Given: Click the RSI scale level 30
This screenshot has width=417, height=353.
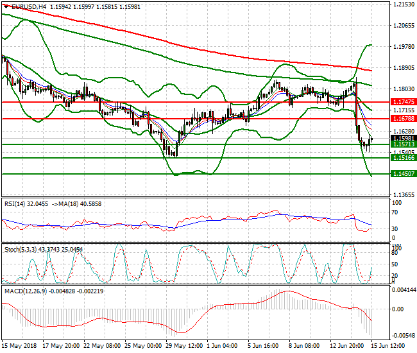Looking at the screenshot, I should pos(395,228).
